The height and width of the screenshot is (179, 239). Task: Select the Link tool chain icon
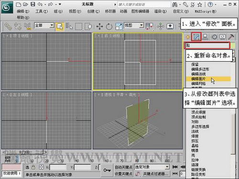pos(8,26)
